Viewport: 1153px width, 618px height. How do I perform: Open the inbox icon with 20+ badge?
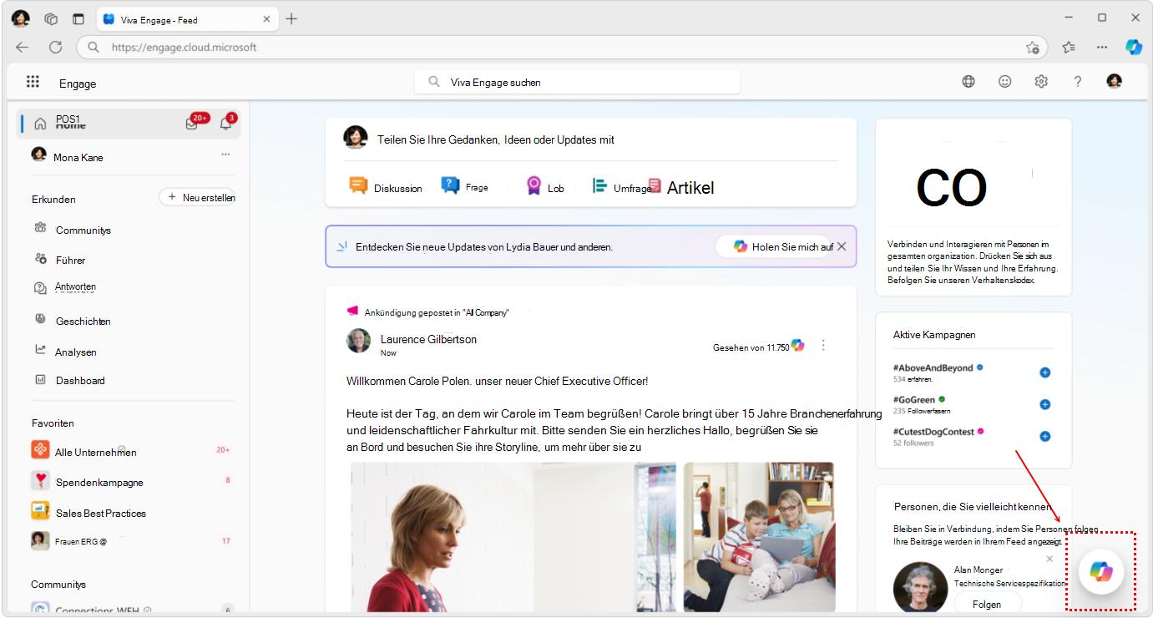[192, 124]
